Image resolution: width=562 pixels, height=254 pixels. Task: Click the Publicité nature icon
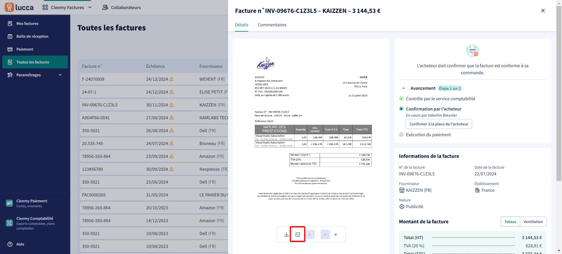402,207
